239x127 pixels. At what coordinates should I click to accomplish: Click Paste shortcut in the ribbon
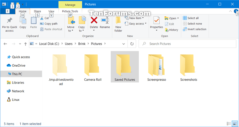[x=51, y=29]
